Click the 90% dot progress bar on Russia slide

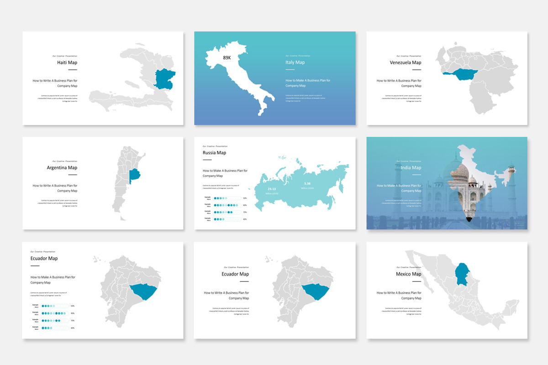pos(227,205)
